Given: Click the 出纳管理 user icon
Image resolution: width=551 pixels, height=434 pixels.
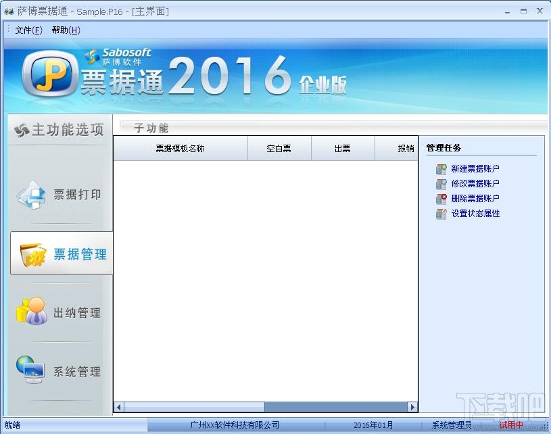Looking at the screenshot, I should point(32,311).
